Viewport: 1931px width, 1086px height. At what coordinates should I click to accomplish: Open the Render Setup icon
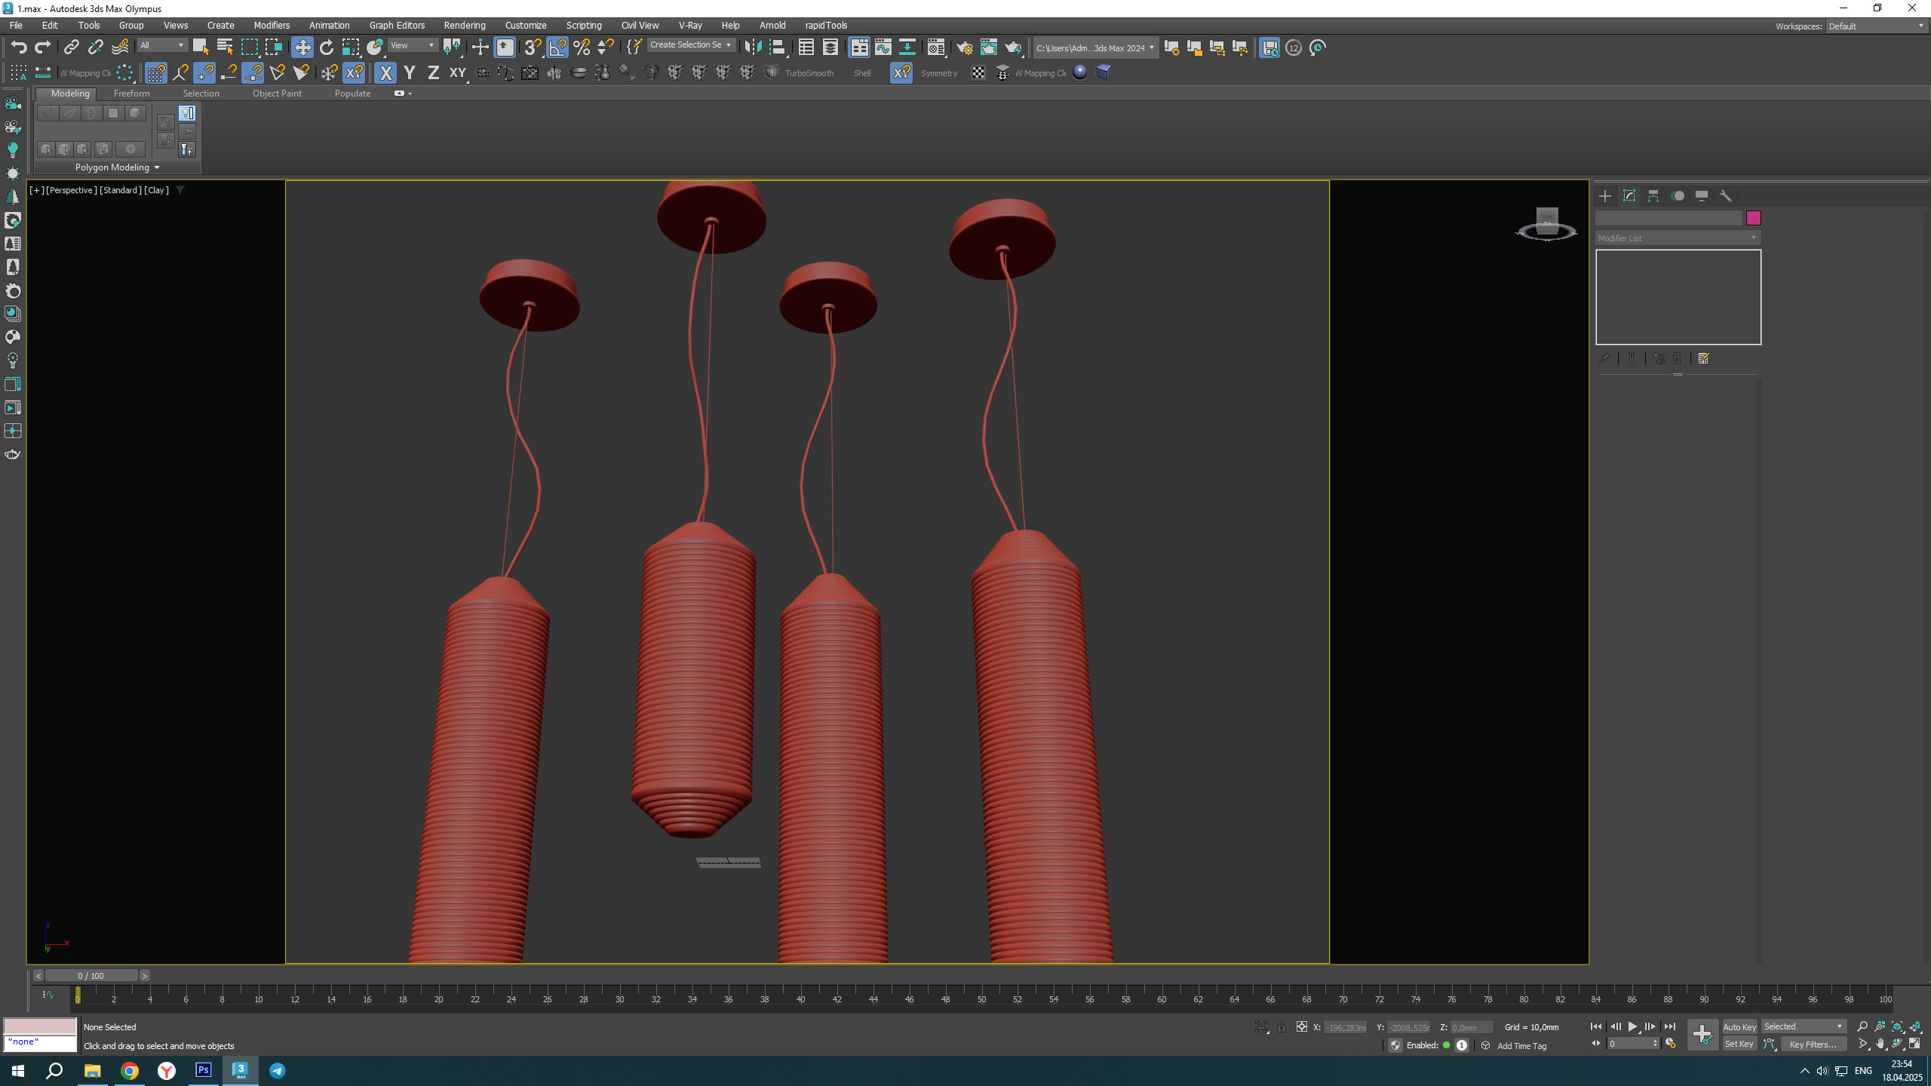pos(964,48)
